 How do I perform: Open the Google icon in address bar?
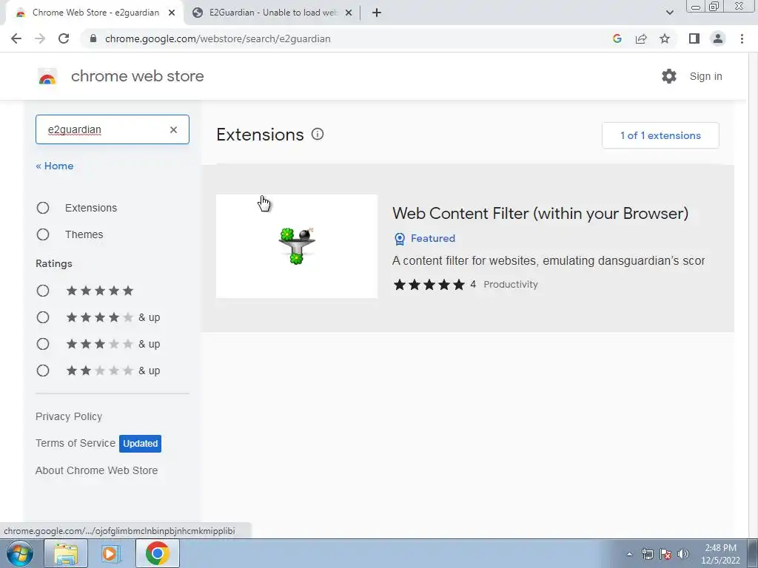point(617,38)
